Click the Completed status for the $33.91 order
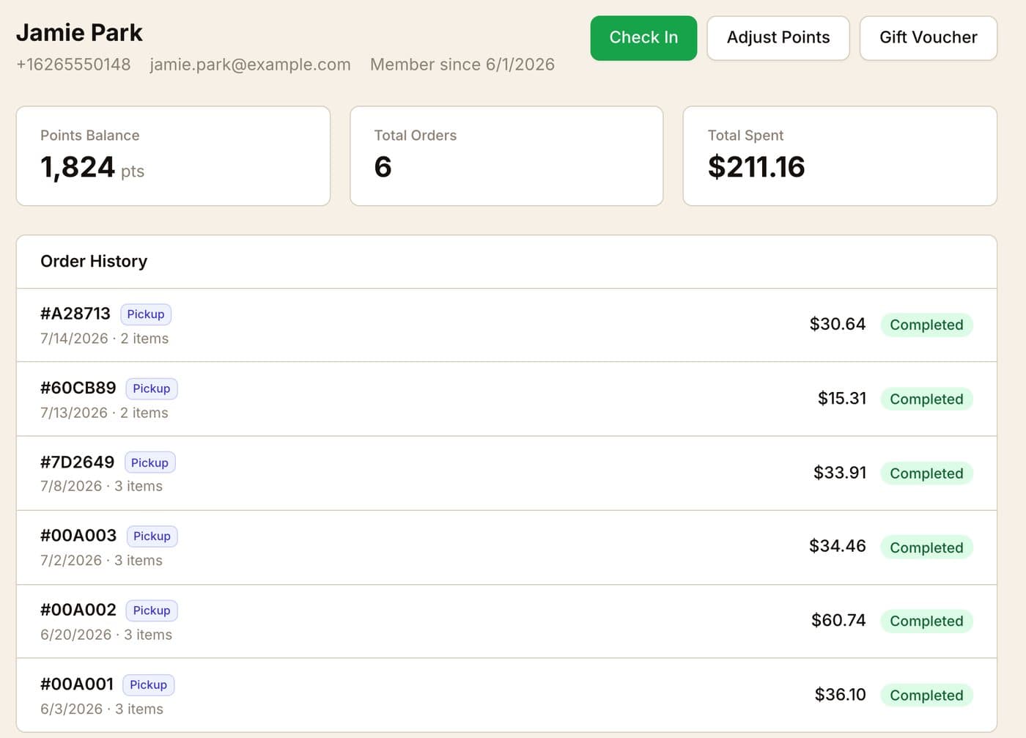The width and height of the screenshot is (1026, 738). 926,473
